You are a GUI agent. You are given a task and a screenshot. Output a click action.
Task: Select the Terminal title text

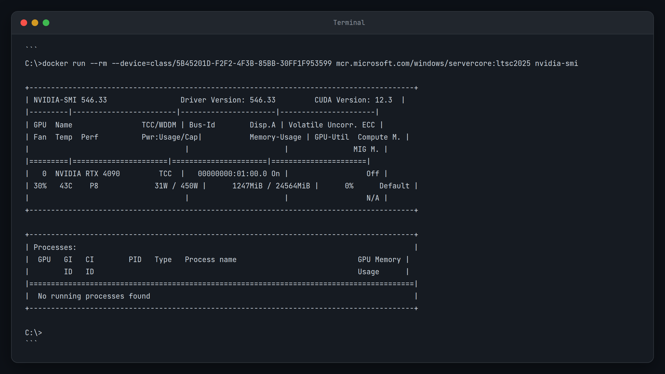click(x=349, y=22)
